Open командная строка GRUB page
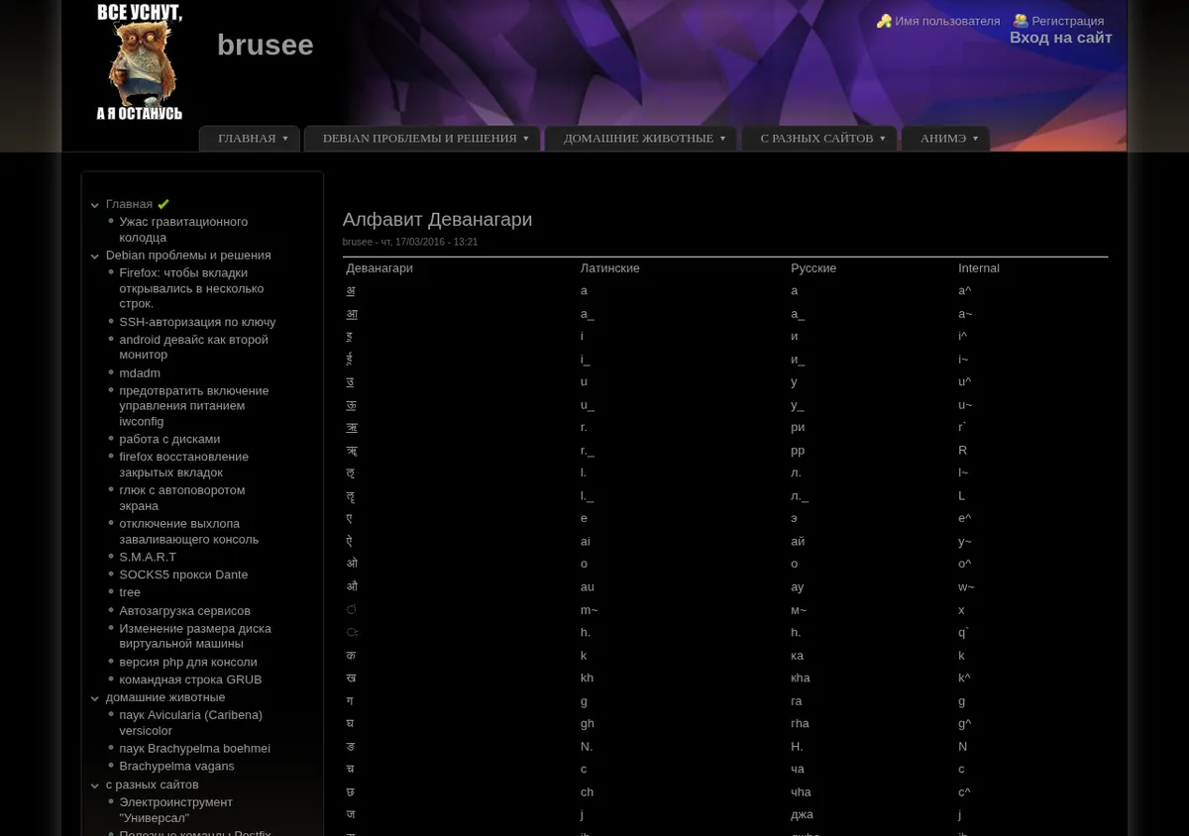The width and height of the screenshot is (1189, 836). point(190,679)
